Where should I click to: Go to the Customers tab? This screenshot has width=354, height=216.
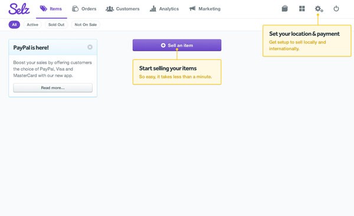pyautogui.click(x=122, y=9)
